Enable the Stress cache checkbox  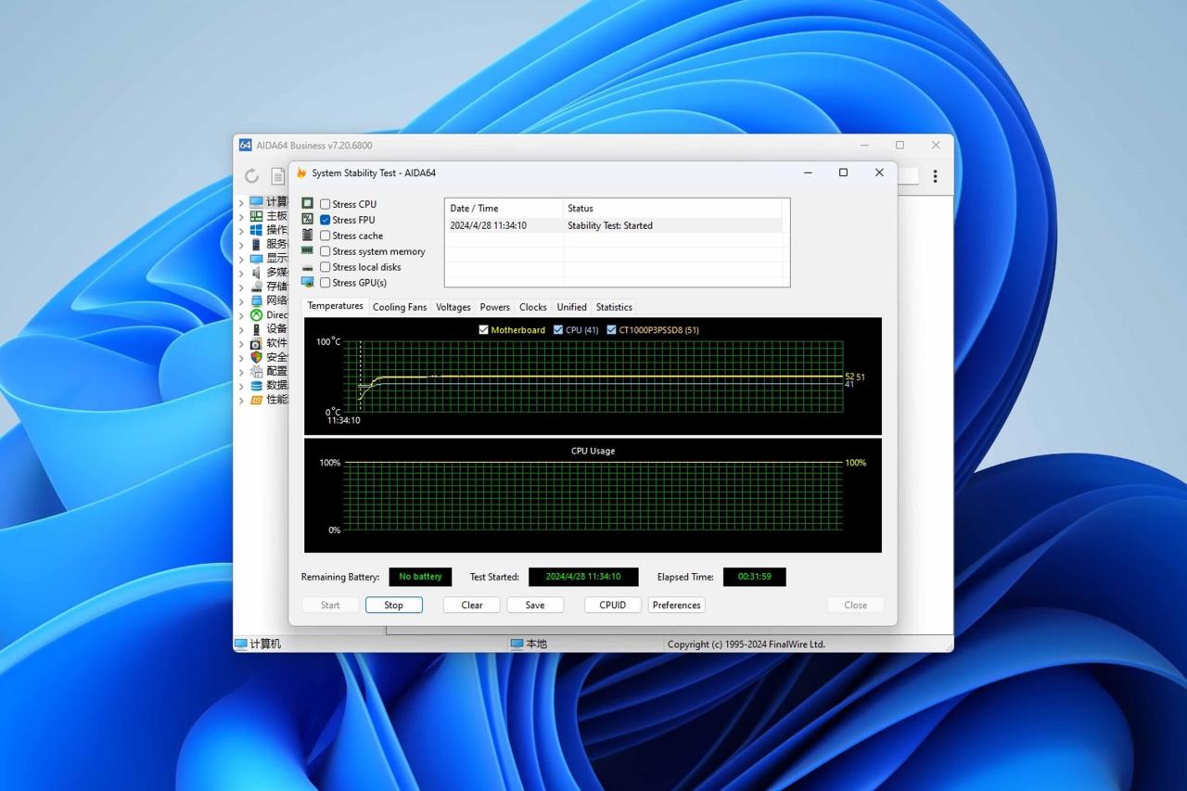point(325,236)
